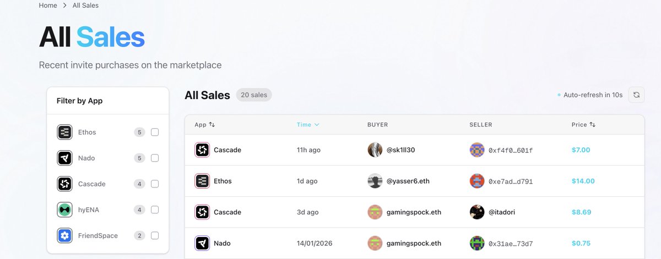
Task: Click the Nado label in the filter list
Action: click(x=86, y=158)
